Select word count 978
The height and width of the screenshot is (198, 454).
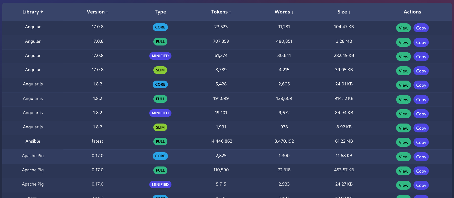pyautogui.click(x=284, y=127)
